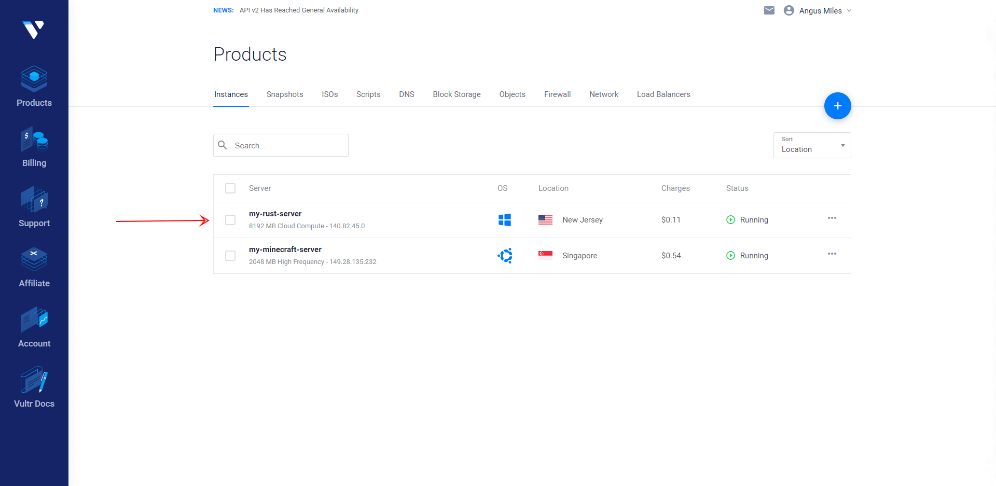Open the Angus Miles user menu
This screenshot has height=486, width=996.
(820, 10)
